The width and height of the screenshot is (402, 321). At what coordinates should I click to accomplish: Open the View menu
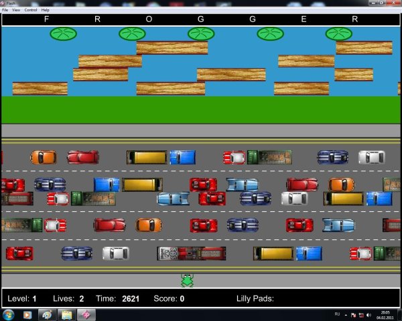coord(16,10)
